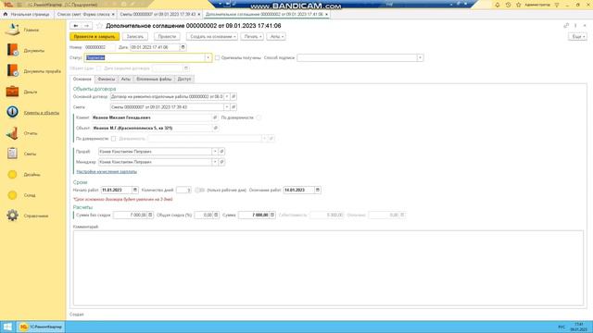Click the Номер field 000000002
This screenshot has height=333, width=593.
pos(99,47)
